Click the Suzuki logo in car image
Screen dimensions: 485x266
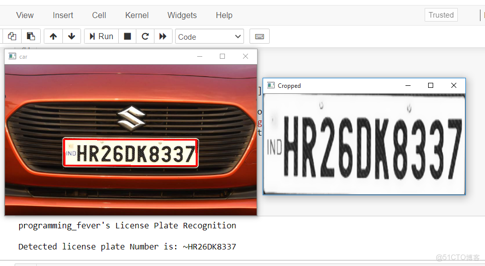click(x=132, y=118)
